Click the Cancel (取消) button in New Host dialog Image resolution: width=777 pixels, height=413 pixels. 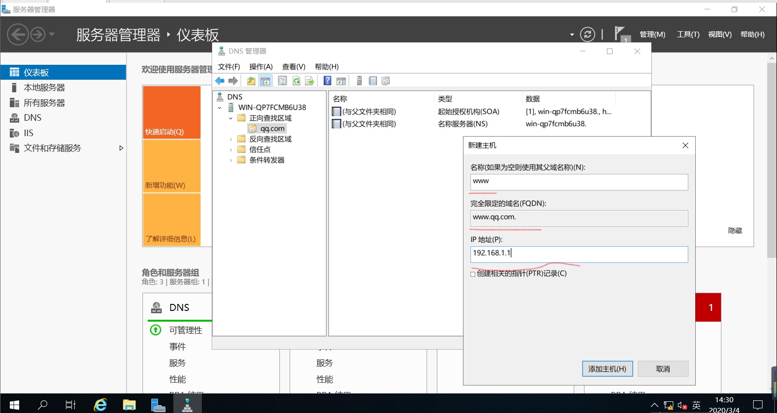click(663, 369)
